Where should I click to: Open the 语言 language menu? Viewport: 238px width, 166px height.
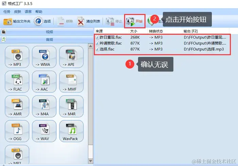(x=28, y=12)
